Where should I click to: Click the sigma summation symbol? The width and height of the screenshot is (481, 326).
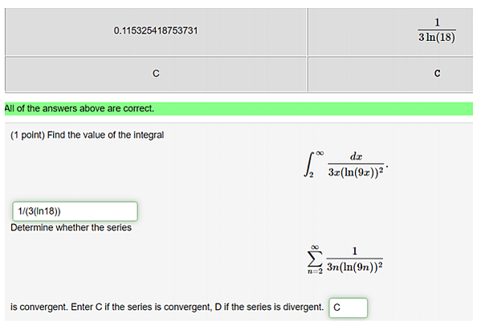point(315,259)
